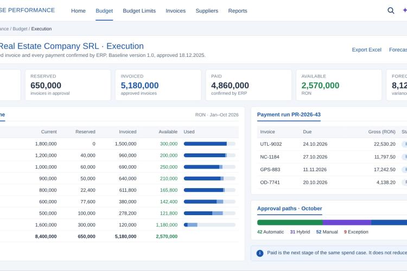Click the Execution breadcrumb
This screenshot has height=271, width=407.
(41, 29)
